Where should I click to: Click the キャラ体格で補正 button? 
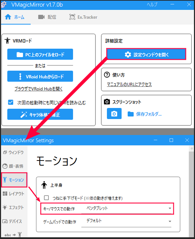coord(40,114)
